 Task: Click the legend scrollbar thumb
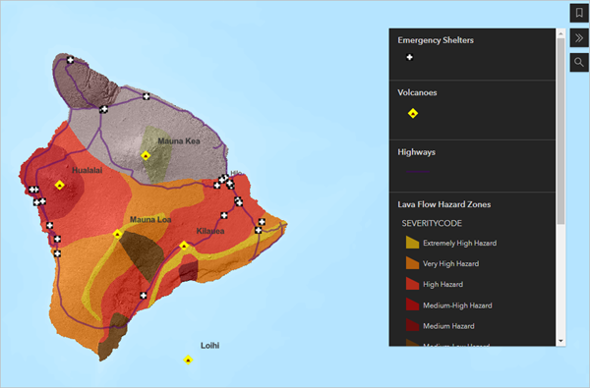coord(560,131)
